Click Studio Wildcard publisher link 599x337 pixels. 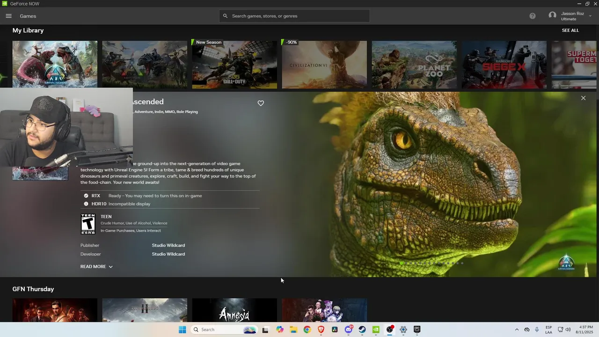168,245
